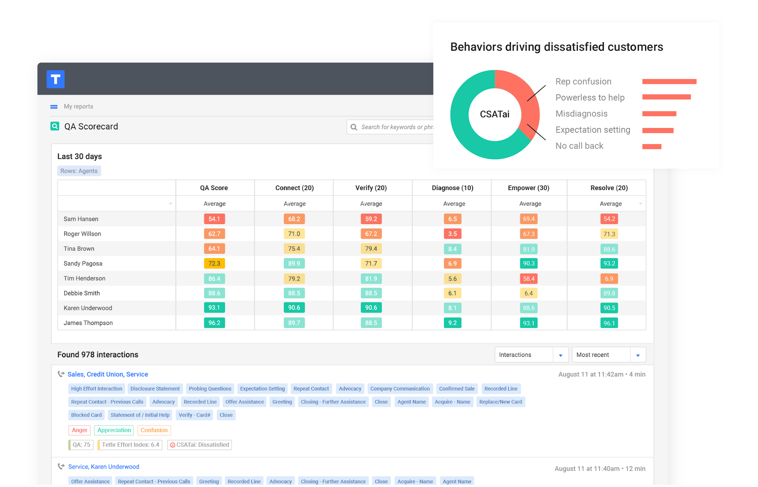
Task: Click the QA: 75 score badge
Action: [x=81, y=445]
